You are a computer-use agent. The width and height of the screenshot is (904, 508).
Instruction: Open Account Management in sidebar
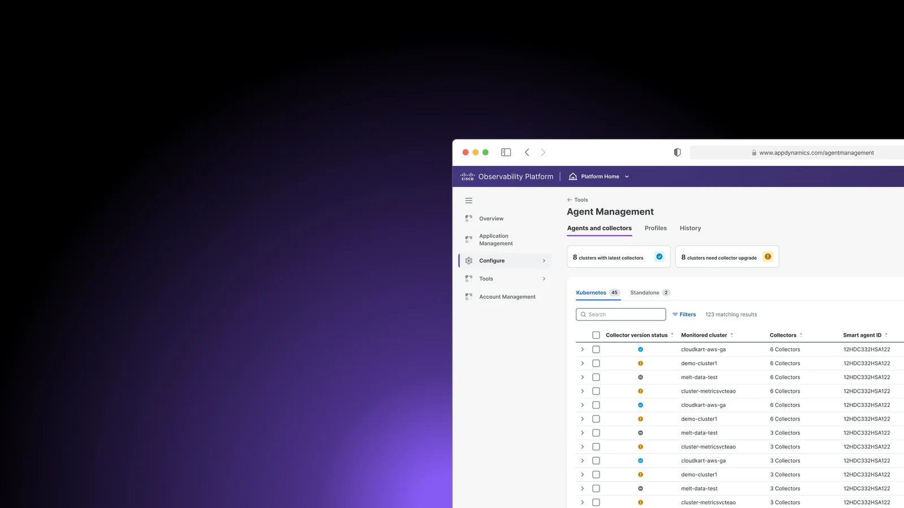pyautogui.click(x=507, y=297)
